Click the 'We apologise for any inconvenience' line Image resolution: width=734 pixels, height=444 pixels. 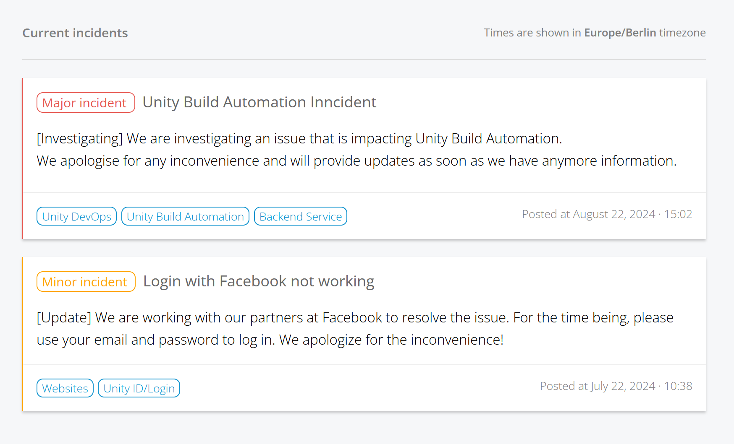(356, 161)
